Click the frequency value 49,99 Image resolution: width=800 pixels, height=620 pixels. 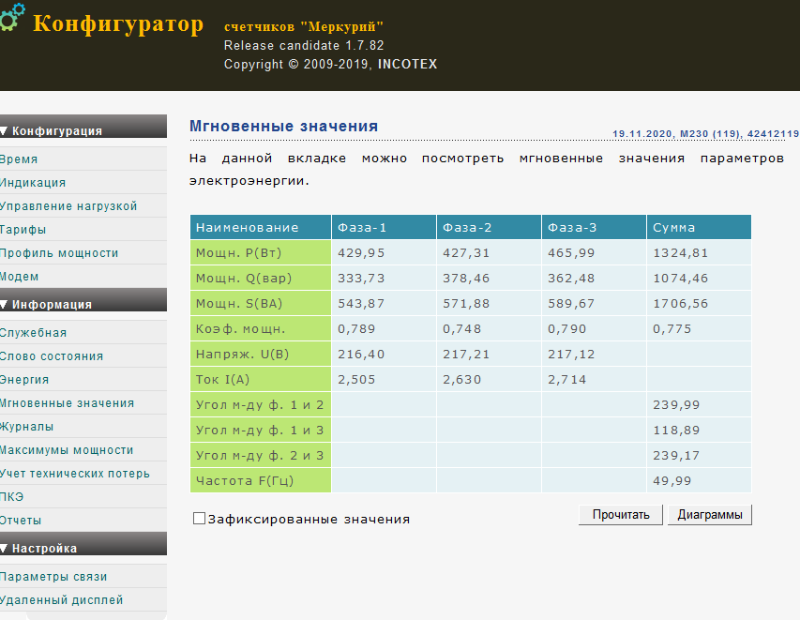[x=672, y=480]
